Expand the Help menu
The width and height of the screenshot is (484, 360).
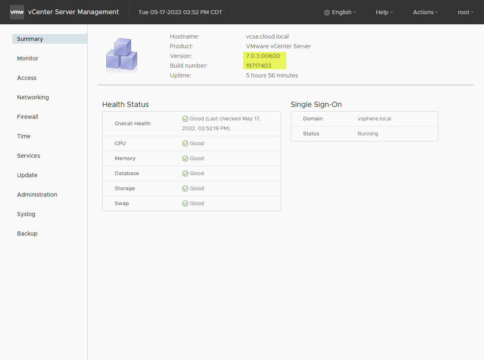384,12
